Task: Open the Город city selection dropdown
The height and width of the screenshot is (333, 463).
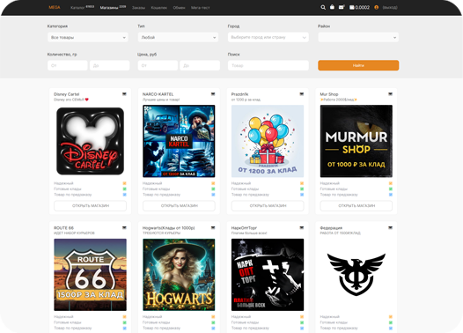Action: click(268, 38)
